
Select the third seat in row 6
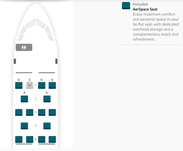(42, 139)
